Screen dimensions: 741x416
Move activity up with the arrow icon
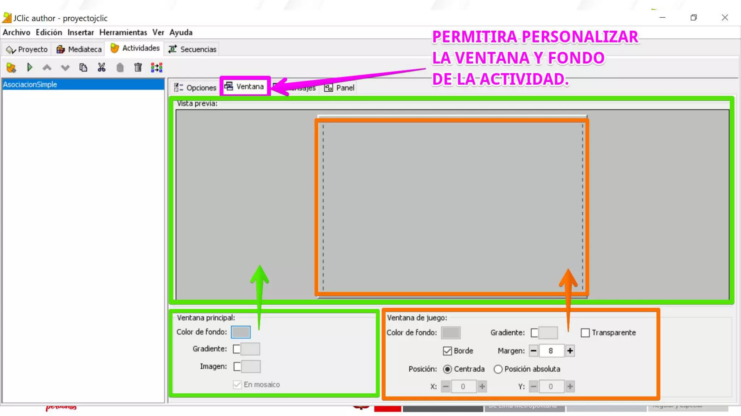tap(47, 68)
